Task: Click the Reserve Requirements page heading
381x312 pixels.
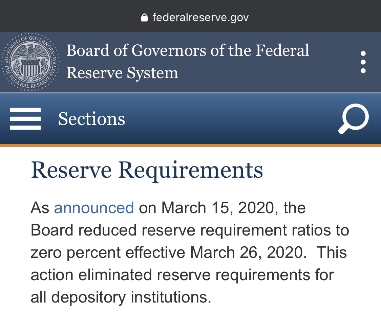Action: [x=147, y=171]
